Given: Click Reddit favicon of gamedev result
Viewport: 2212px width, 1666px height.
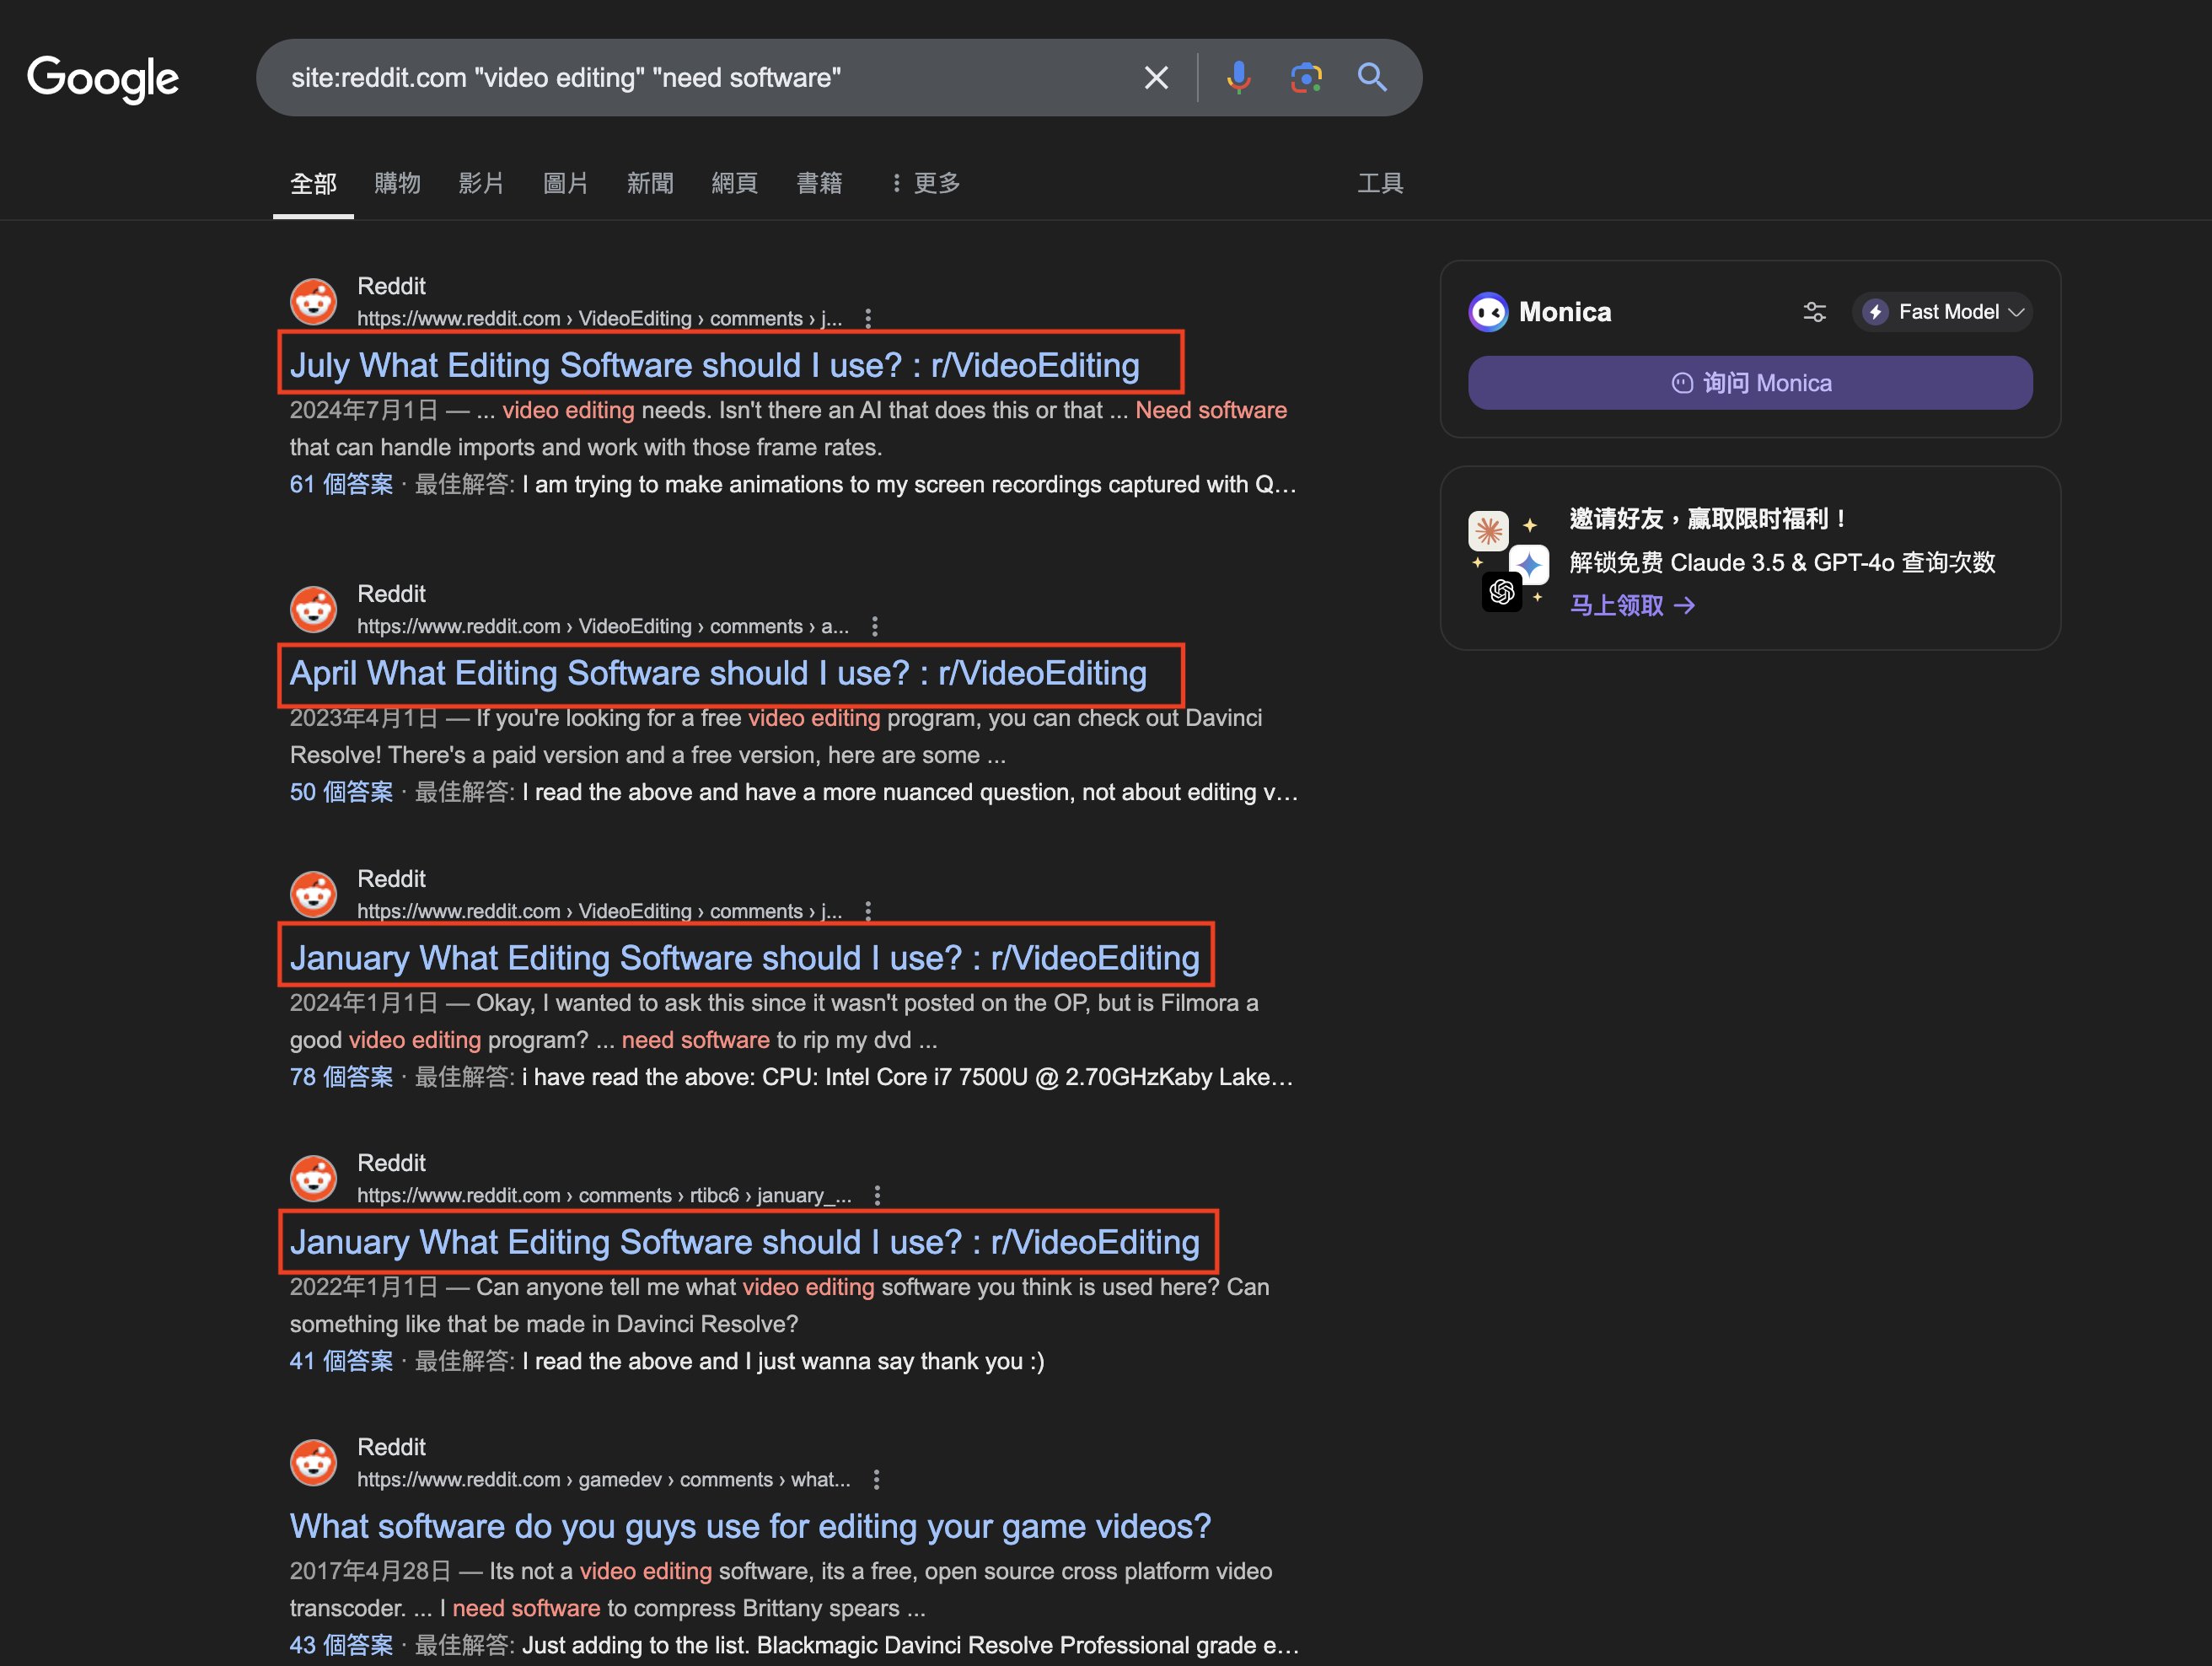Looking at the screenshot, I should 313,1463.
